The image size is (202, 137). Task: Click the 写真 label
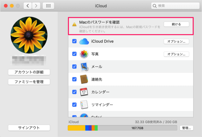coord(95,54)
